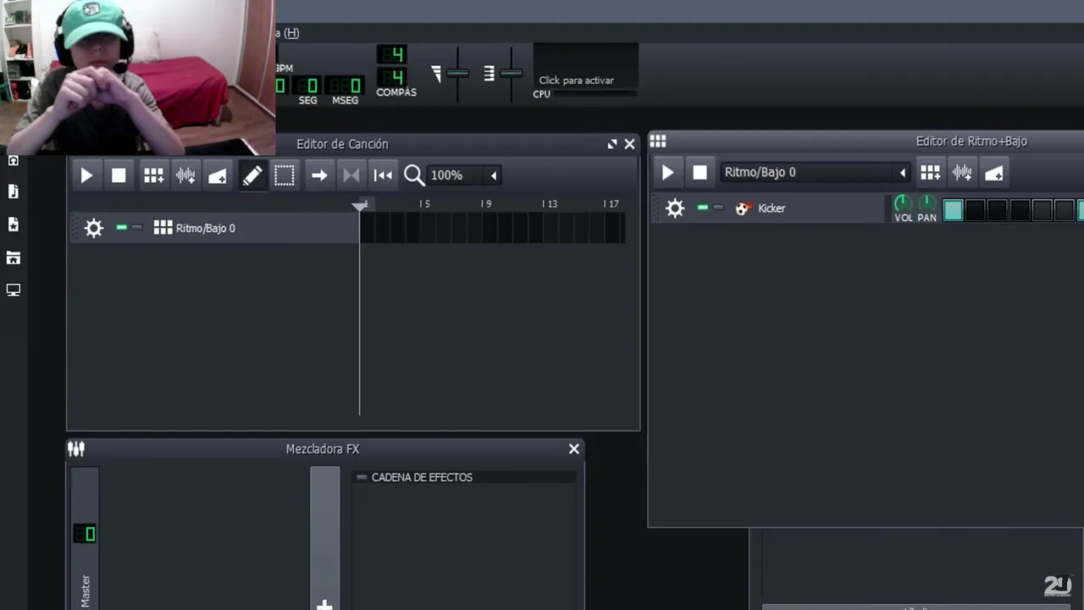Click the upper COMPÁS time signature number

pos(391,55)
